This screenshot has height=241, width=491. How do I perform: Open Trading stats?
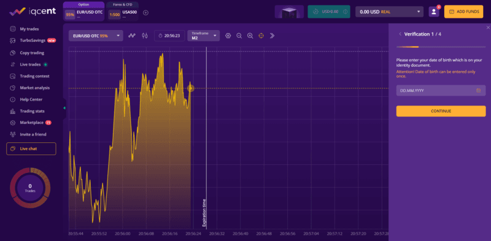point(32,111)
